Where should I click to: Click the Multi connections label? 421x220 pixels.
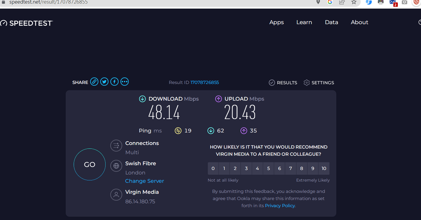(132, 152)
